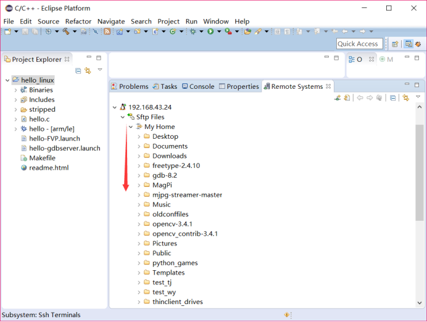The image size is (427, 322).
Task: Click the New C Source File toolbar icon
Action: (155, 31)
